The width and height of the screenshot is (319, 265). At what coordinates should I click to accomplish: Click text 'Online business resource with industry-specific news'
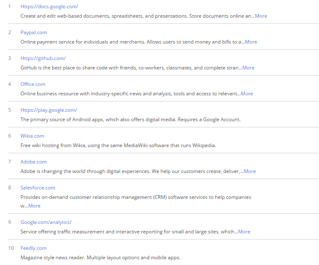[81, 94]
